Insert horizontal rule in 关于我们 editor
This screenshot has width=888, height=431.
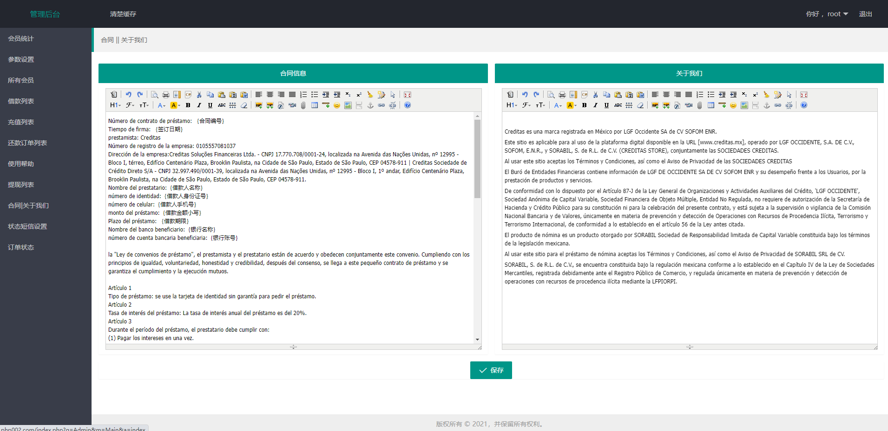click(x=722, y=105)
